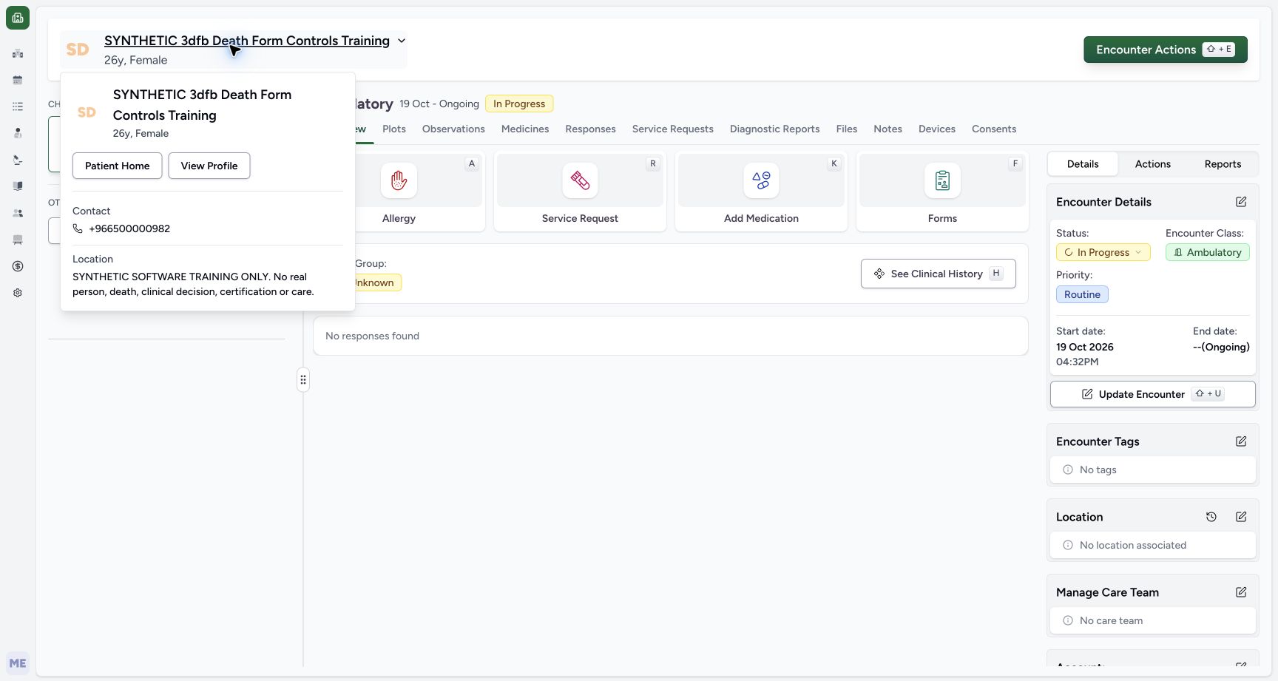
Task: Open the calendar icon in sidebar
Action: (x=18, y=80)
